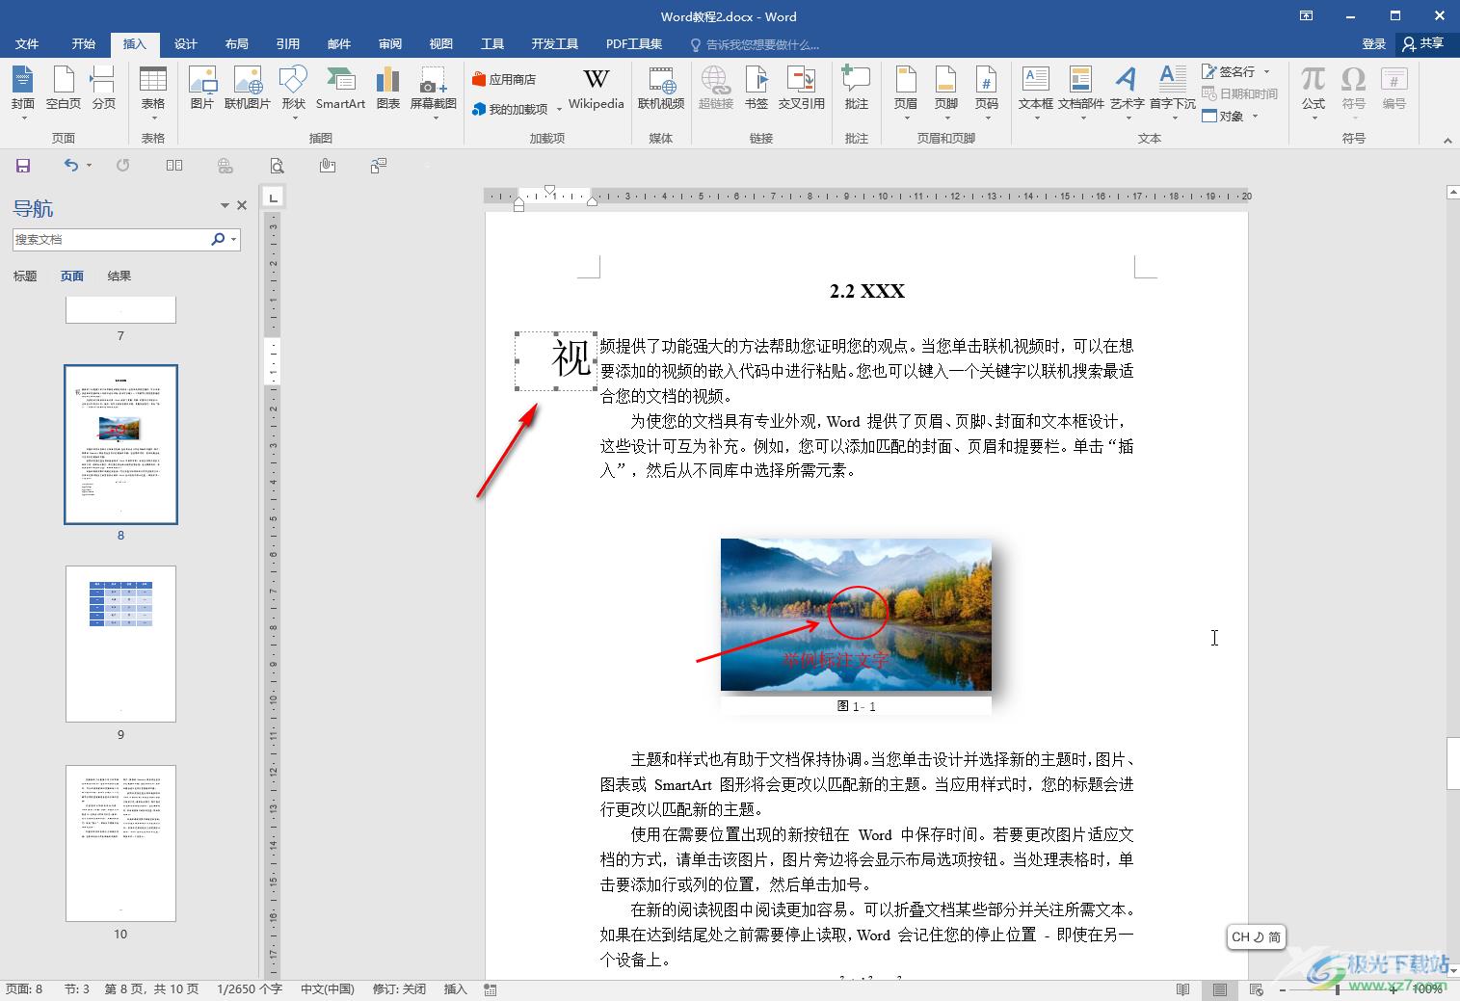Open the Header (页眉) menu

(x=906, y=92)
